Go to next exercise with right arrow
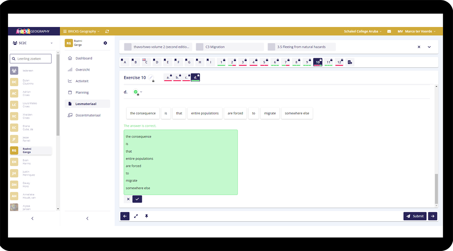Viewport: 453px width, 251px height. (x=433, y=216)
